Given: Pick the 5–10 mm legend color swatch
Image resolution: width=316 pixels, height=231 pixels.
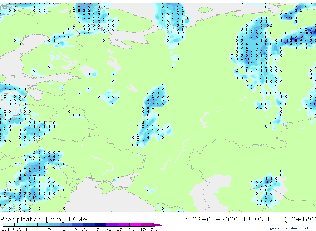Looking at the screenshot, I should click(x=54, y=225).
